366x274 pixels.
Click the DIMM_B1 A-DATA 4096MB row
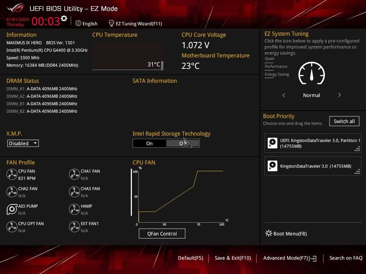tap(42, 104)
